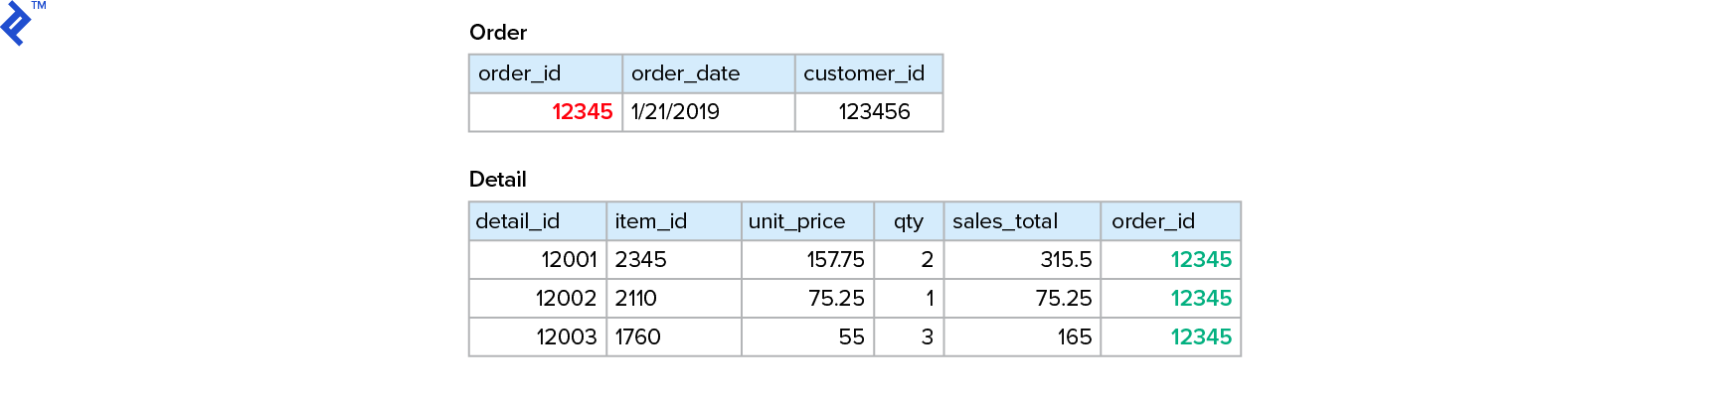Viewport: 1710px width, 401px height.
Task: Select the 123456 customer_id cell
Action: coord(874,112)
